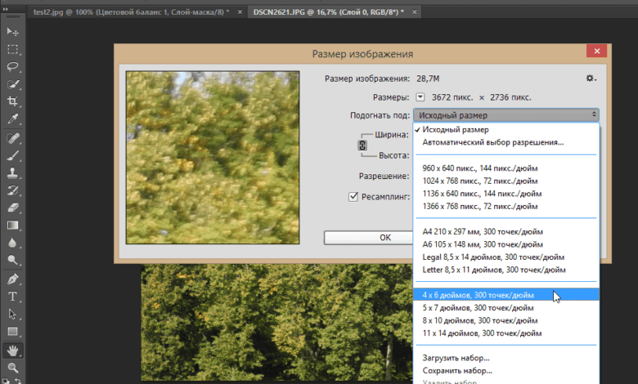The width and height of the screenshot is (638, 384).
Task: Open the gear settings menu in dialog
Action: [591, 78]
